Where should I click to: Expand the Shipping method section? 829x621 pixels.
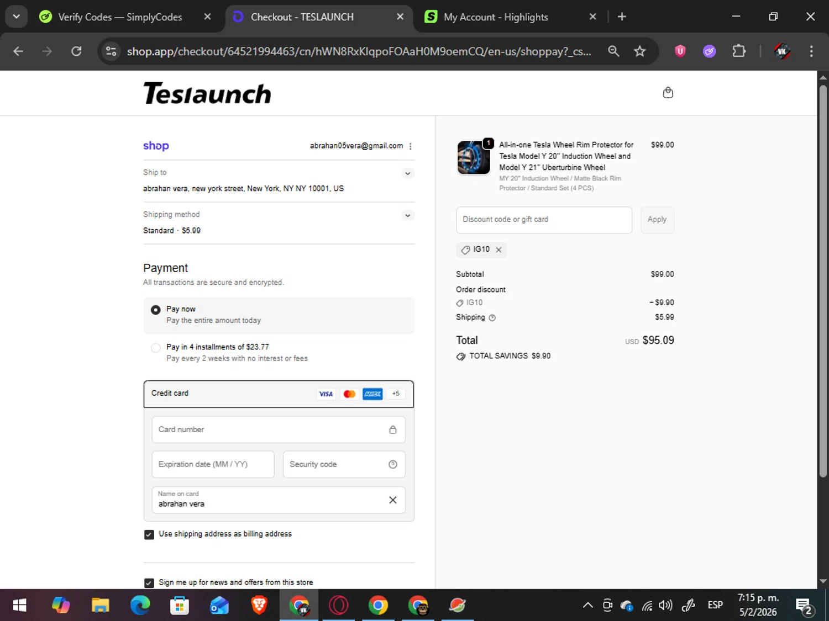click(x=407, y=215)
